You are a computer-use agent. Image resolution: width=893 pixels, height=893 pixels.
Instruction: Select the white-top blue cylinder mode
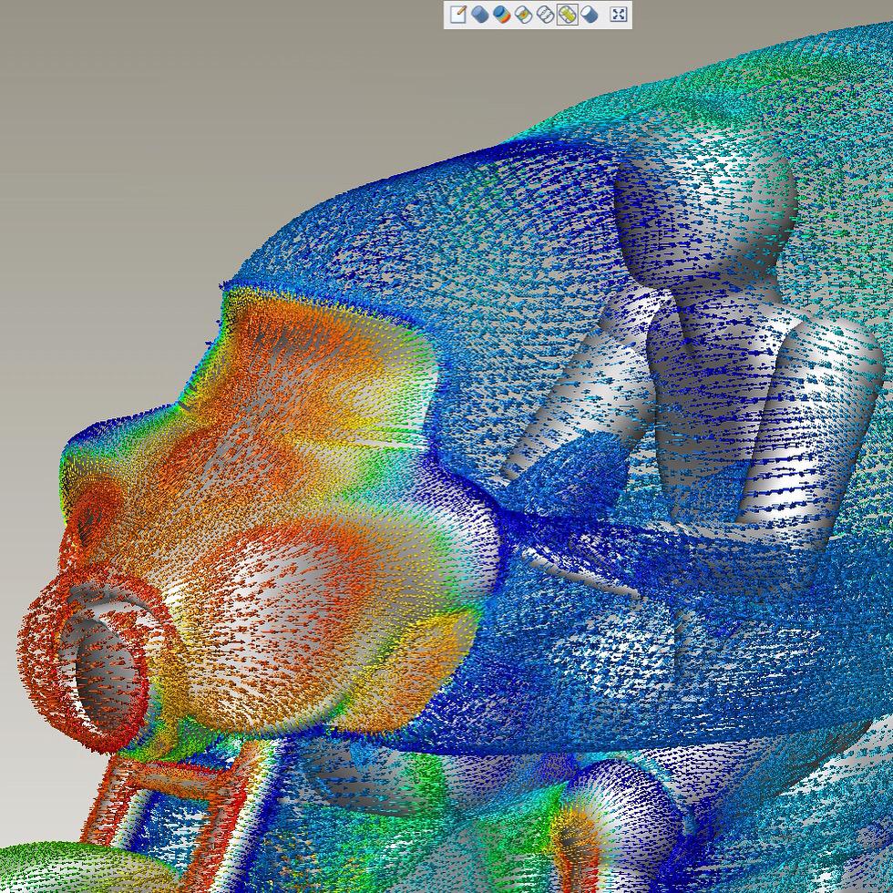click(x=590, y=15)
